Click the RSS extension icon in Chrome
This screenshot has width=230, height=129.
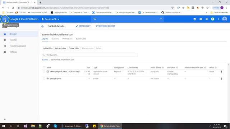click(x=188, y=8)
